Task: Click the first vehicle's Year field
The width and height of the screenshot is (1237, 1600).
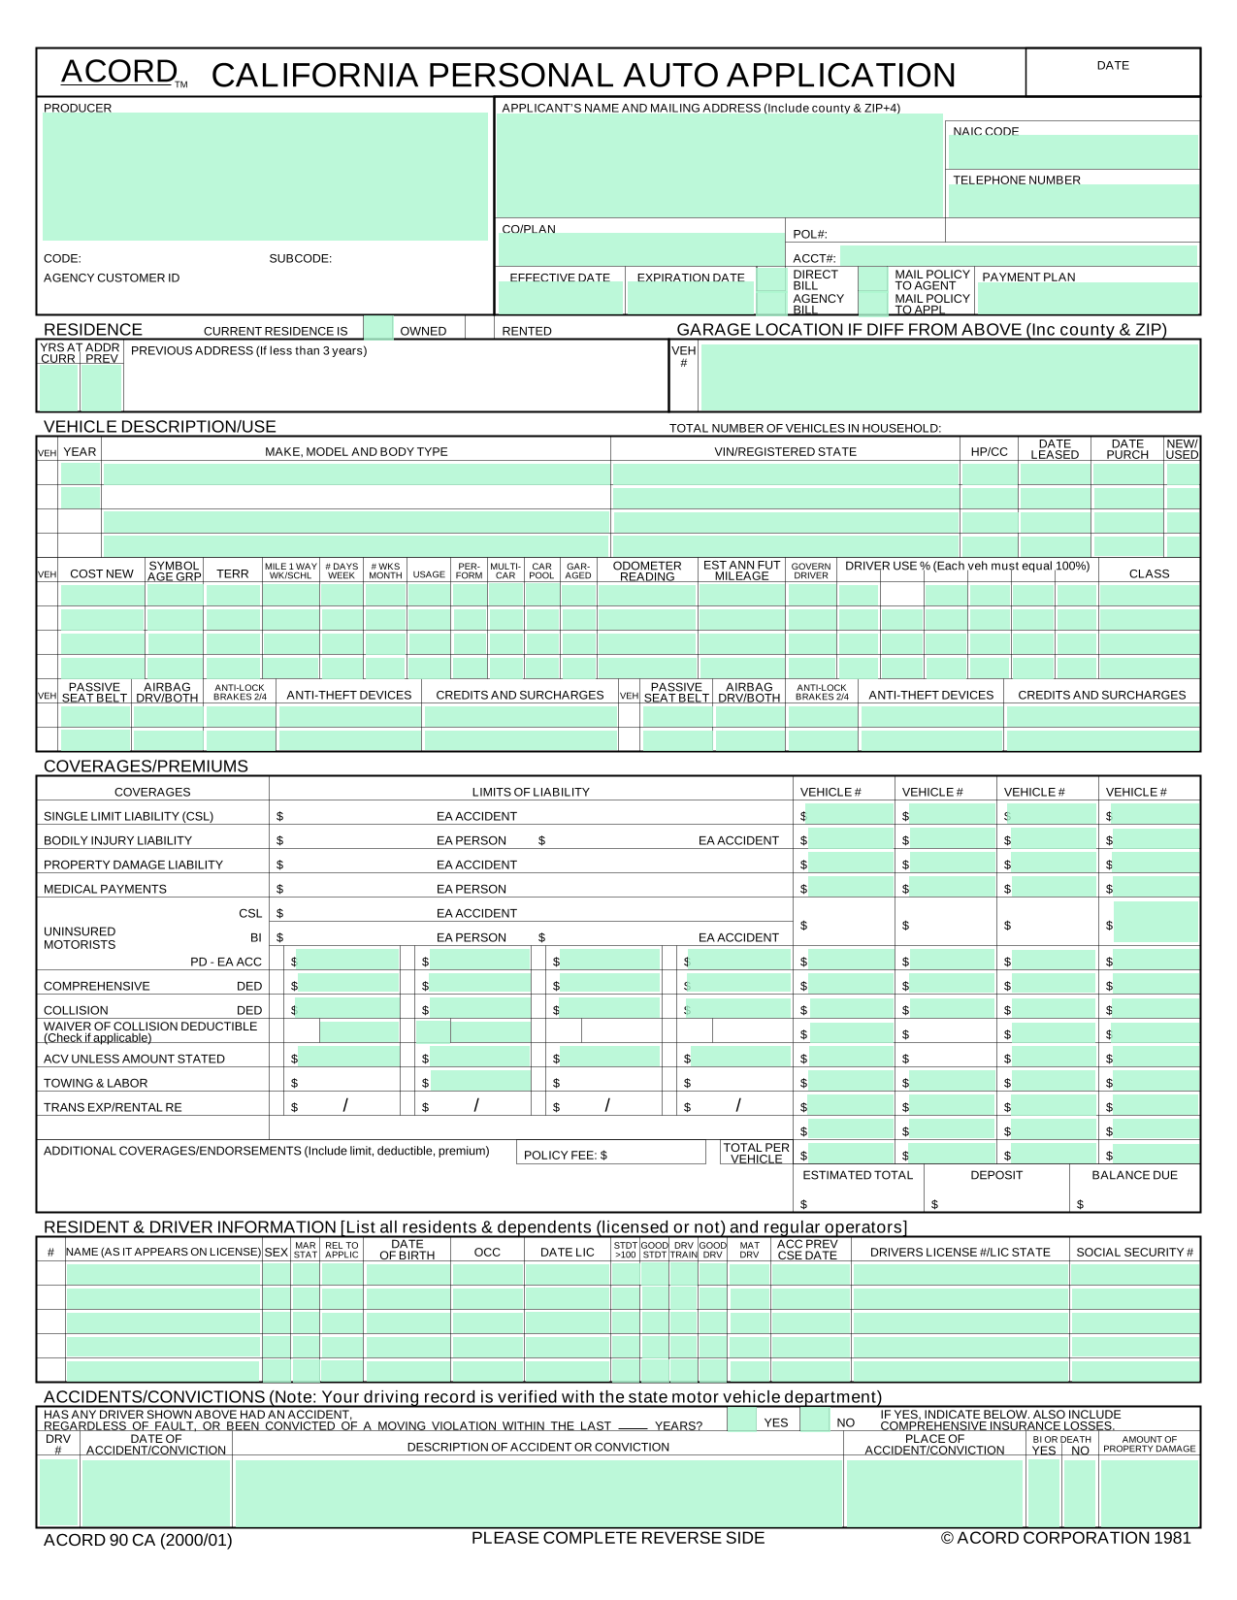Action: pos(81,473)
